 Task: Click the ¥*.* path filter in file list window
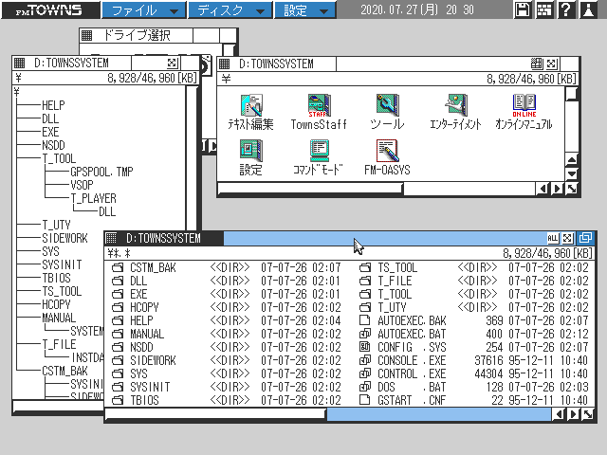(120, 253)
